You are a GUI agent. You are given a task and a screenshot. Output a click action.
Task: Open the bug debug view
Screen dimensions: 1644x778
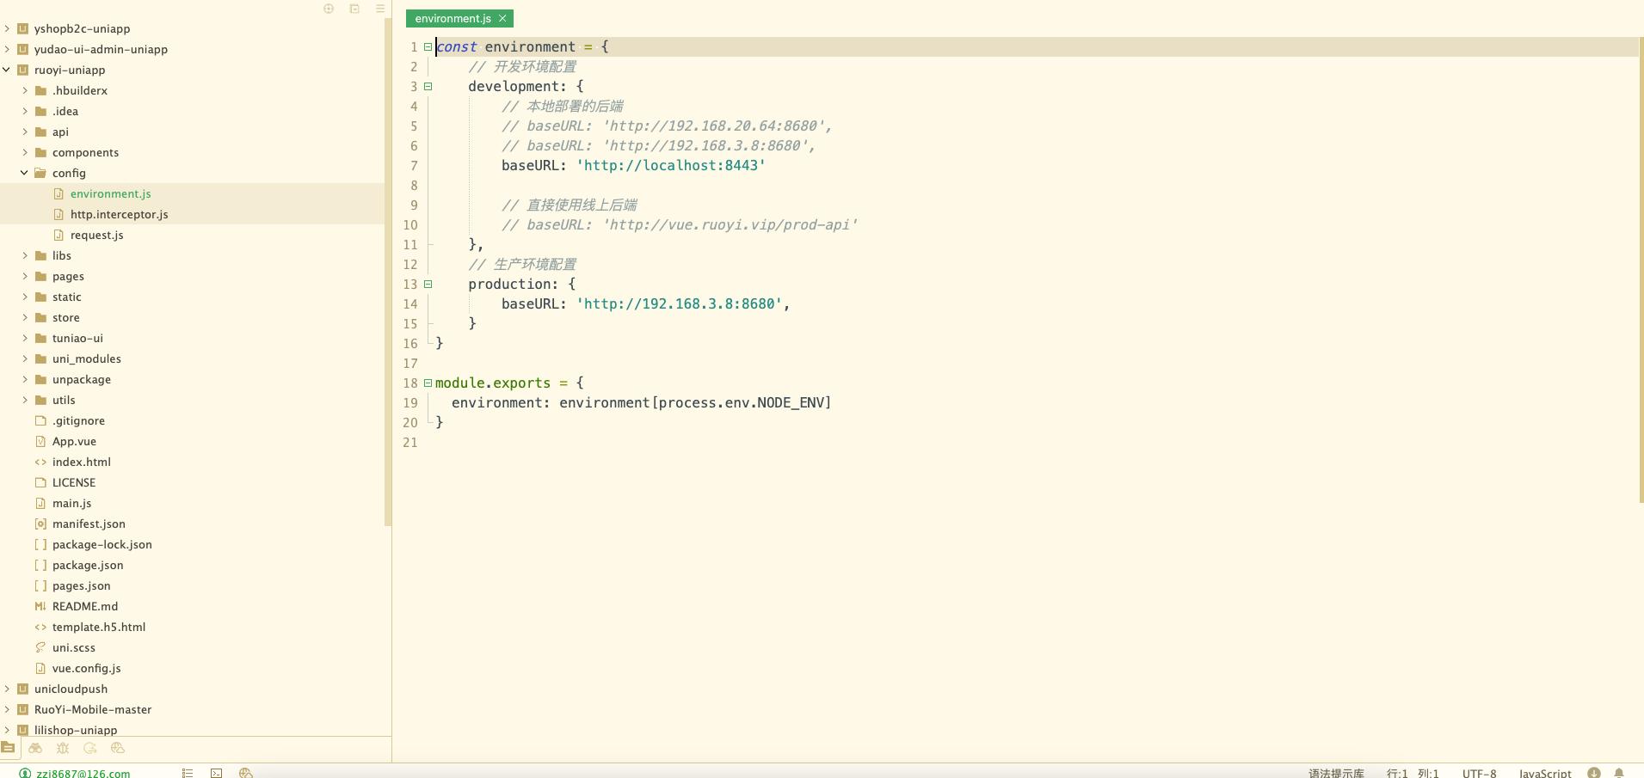[63, 748]
